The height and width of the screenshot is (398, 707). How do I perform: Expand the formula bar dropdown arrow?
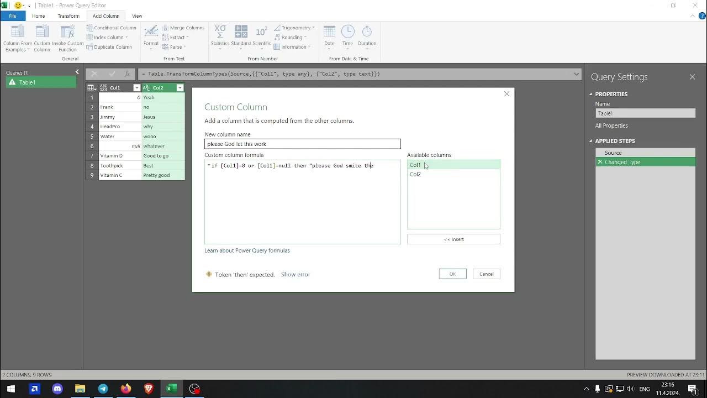point(576,74)
